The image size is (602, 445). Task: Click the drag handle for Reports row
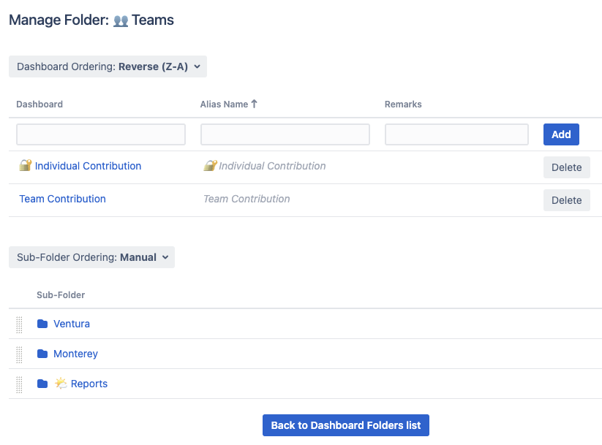pyautogui.click(x=19, y=384)
